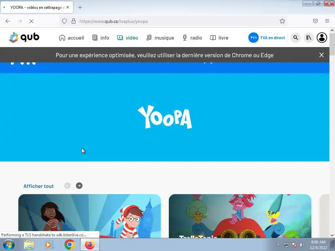Go back to previous page
Viewport: 335px width, 251px height.
point(8,21)
